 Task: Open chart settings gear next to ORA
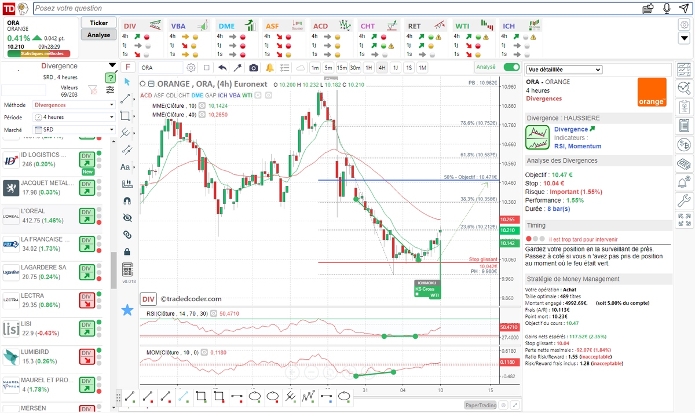coord(191,67)
